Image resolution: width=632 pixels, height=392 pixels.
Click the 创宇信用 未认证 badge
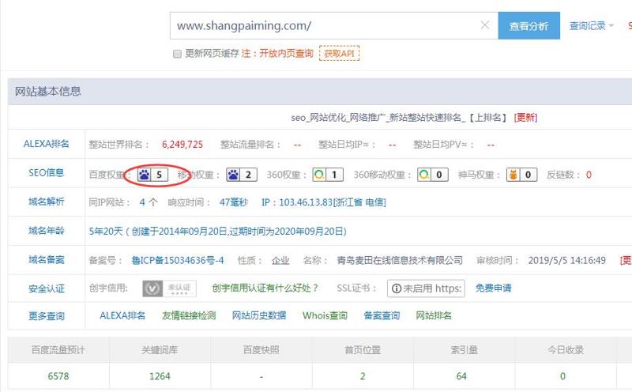[169, 288]
